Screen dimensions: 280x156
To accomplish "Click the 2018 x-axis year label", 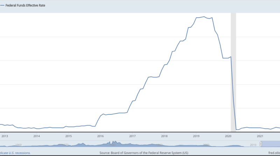I will pyautogui.click(x=164, y=136).
